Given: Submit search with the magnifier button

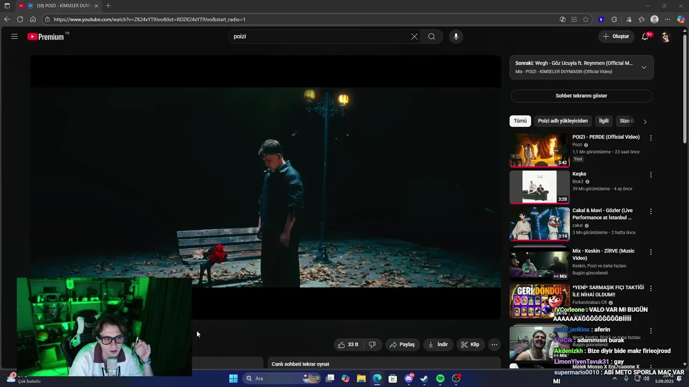Looking at the screenshot, I should coord(432,37).
